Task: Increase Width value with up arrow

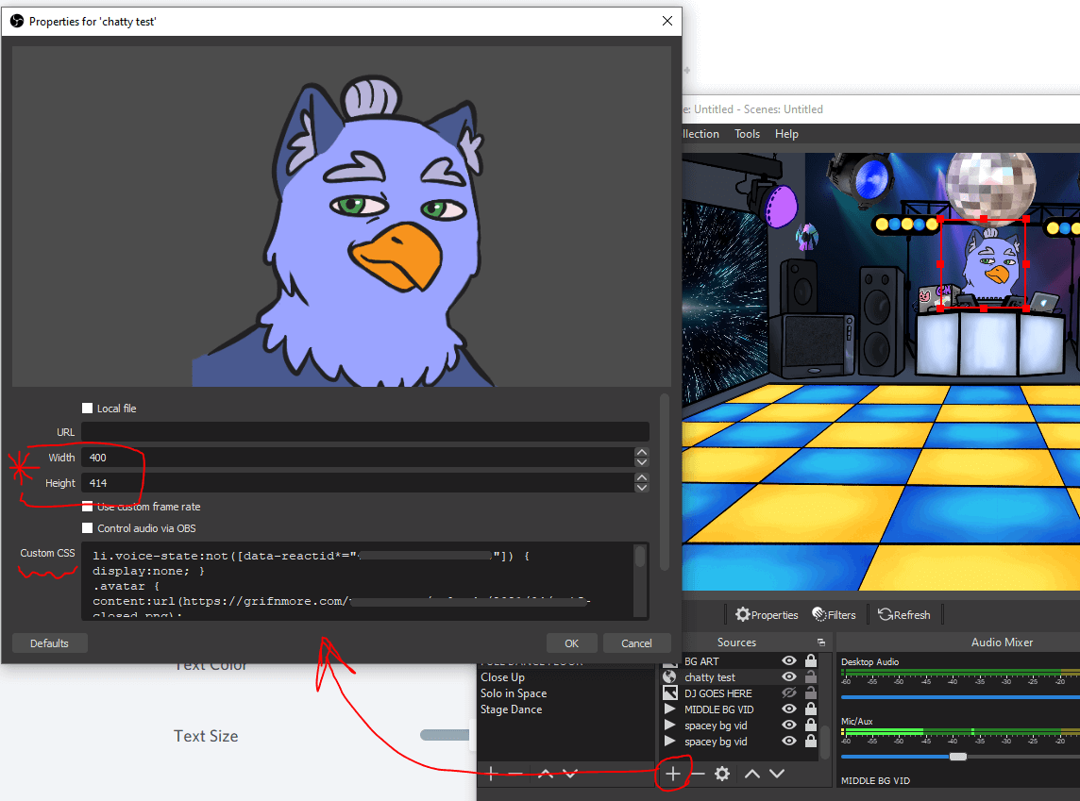Action: coord(641,453)
